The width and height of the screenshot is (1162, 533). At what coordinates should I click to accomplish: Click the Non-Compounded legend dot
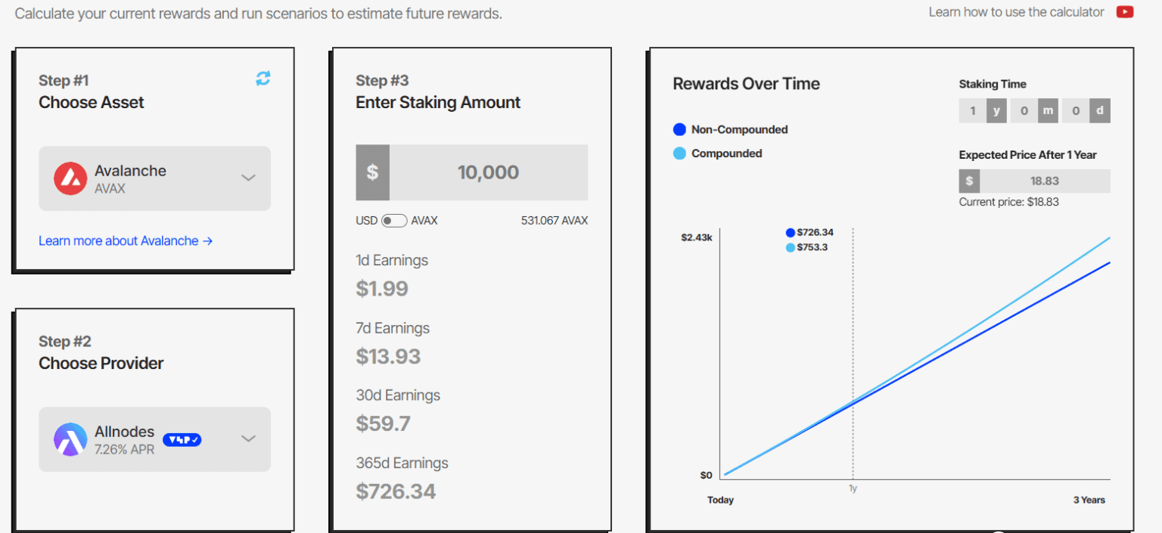pyautogui.click(x=679, y=129)
